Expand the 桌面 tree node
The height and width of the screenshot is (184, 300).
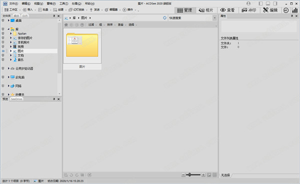point(8,20)
